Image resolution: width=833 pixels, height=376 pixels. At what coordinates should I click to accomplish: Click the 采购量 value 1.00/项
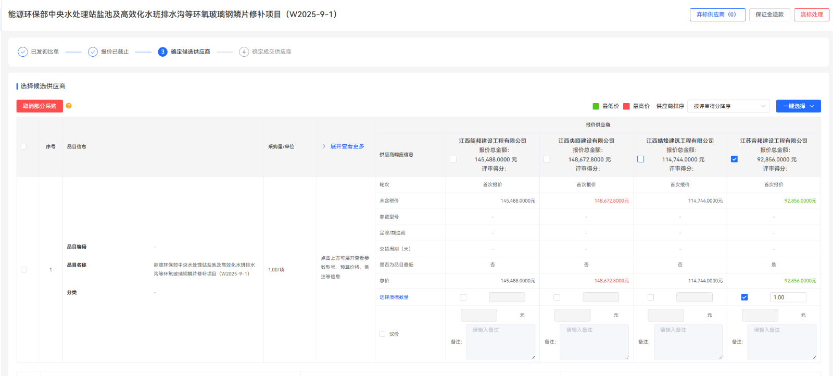coord(276,270)
